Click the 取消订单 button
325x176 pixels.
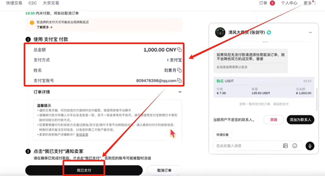pos(164,170)
